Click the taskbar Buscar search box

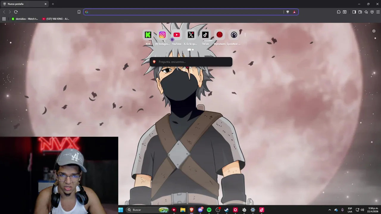click(147, 210)
